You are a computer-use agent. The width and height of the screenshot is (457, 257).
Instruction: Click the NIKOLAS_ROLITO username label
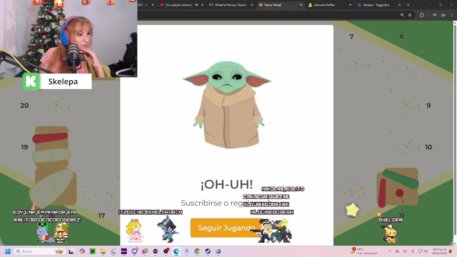283,189
